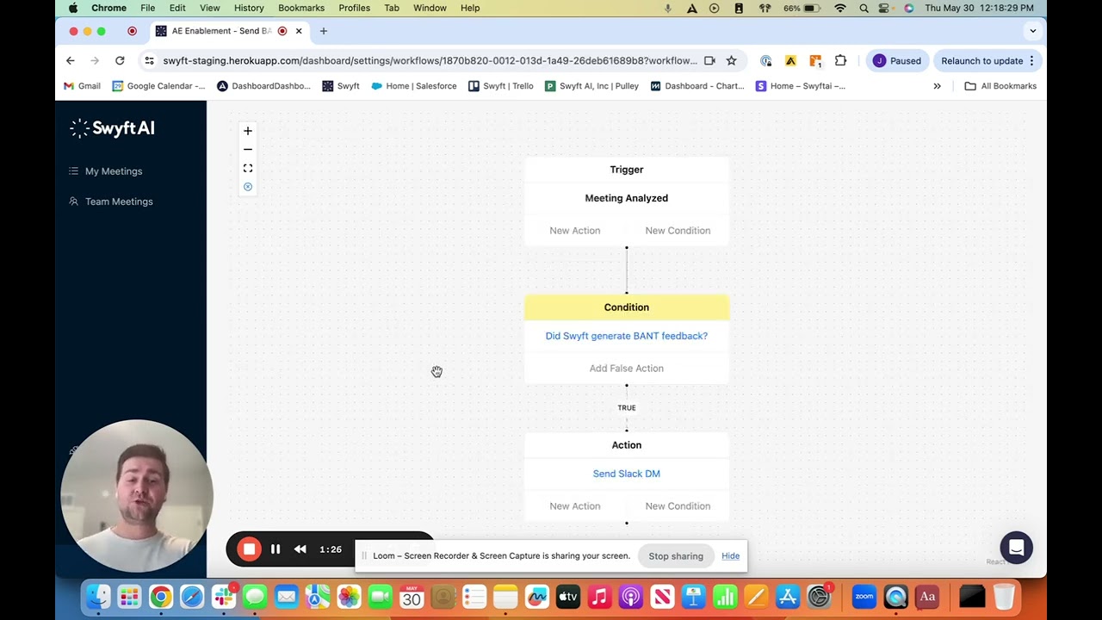Open Send Slack DM action
1102x620 pixels.
(627, 474)
